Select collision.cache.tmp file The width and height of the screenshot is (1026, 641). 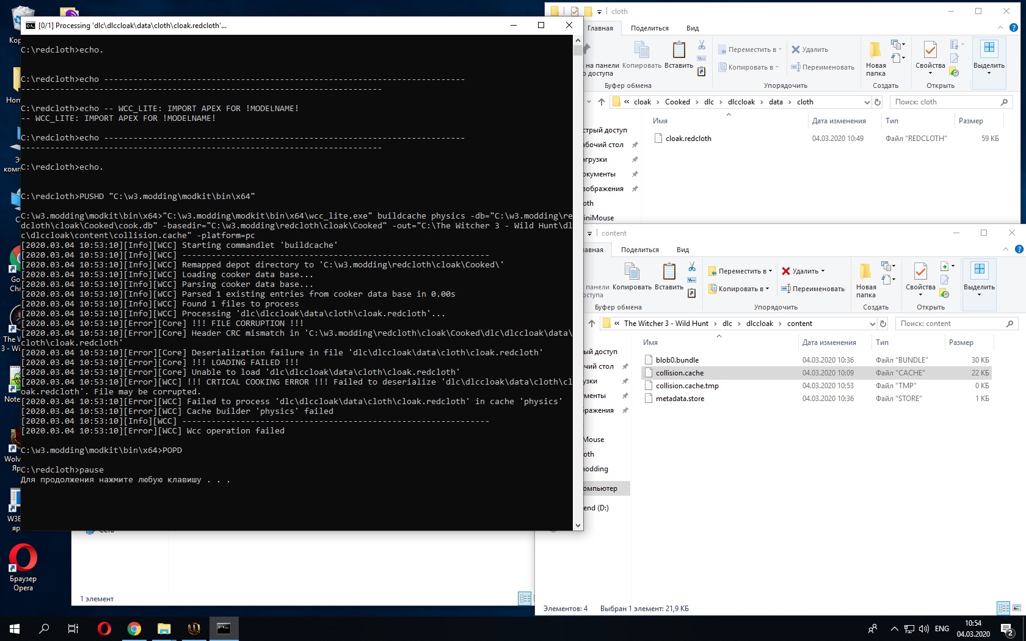pyautogui.click(x=687, y=386)
